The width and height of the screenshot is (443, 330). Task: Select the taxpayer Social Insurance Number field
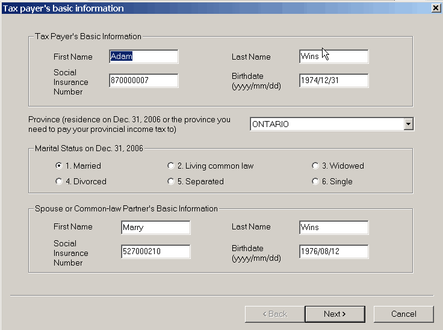(144, 81)
